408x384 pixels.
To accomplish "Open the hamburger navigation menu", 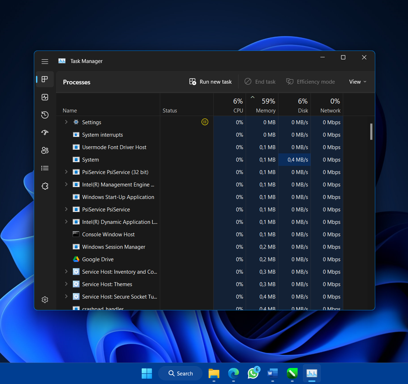I will [45, 62].
